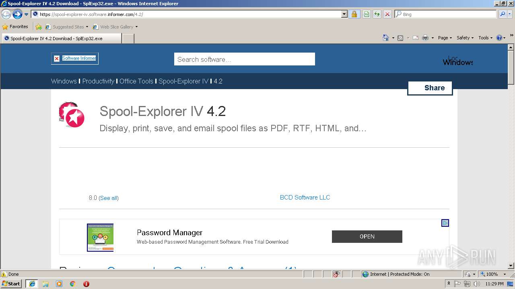Click the OPEN ad button

point(367,236)
